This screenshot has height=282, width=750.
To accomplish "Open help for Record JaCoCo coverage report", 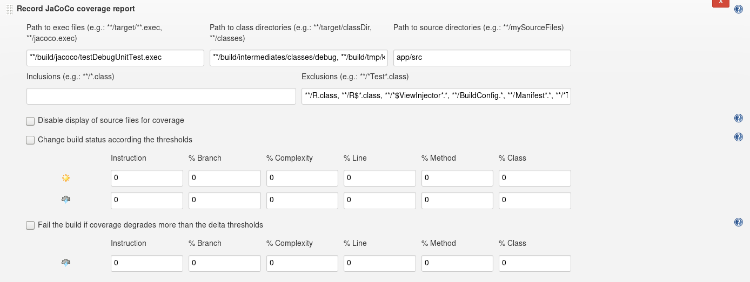I will tap(739, 9).
